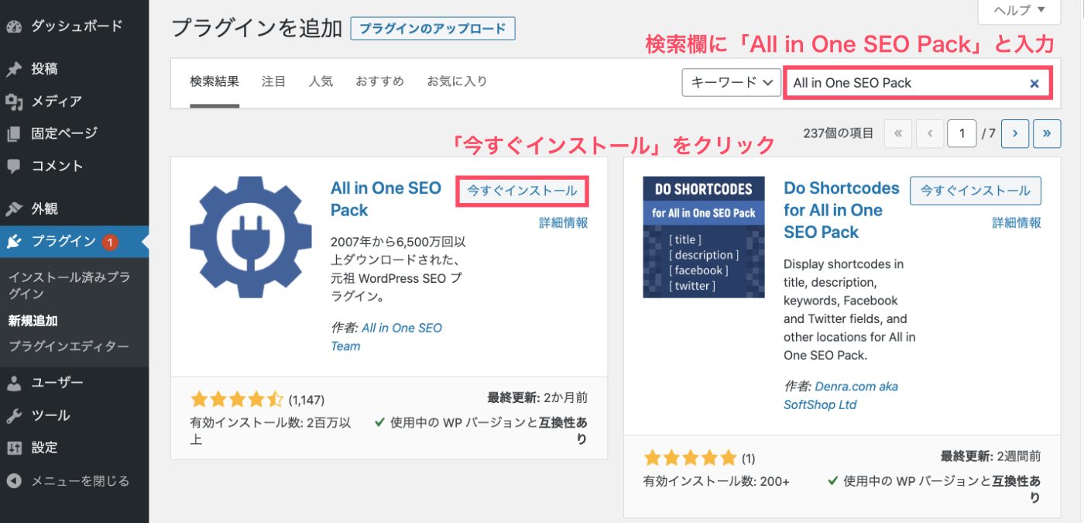Viewport: 1084px width, 523px height.
Task: Expand the ヘルプ help panel
Action: 1020,10
